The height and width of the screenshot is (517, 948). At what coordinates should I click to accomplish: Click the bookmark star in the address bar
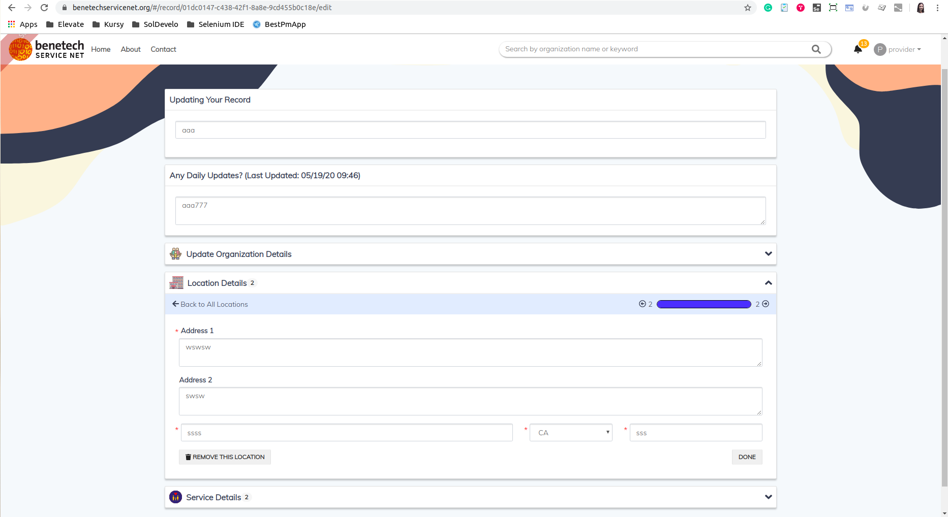[748, 8]
